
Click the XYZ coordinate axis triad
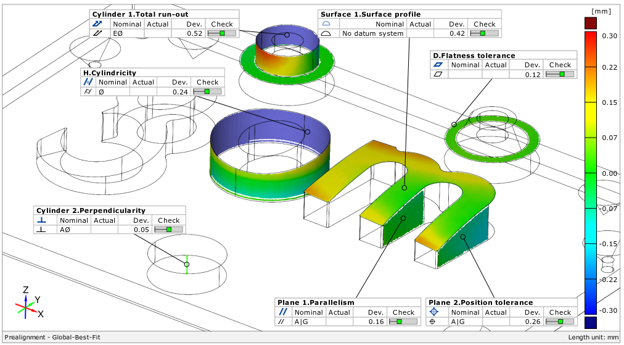click(x=26, y=303)
